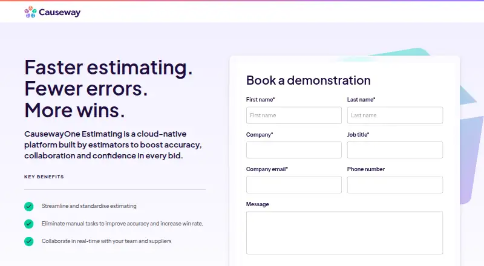
Task: Click the green checkmark beside Streamline and standardise
Action: click(x=28, y=206)
